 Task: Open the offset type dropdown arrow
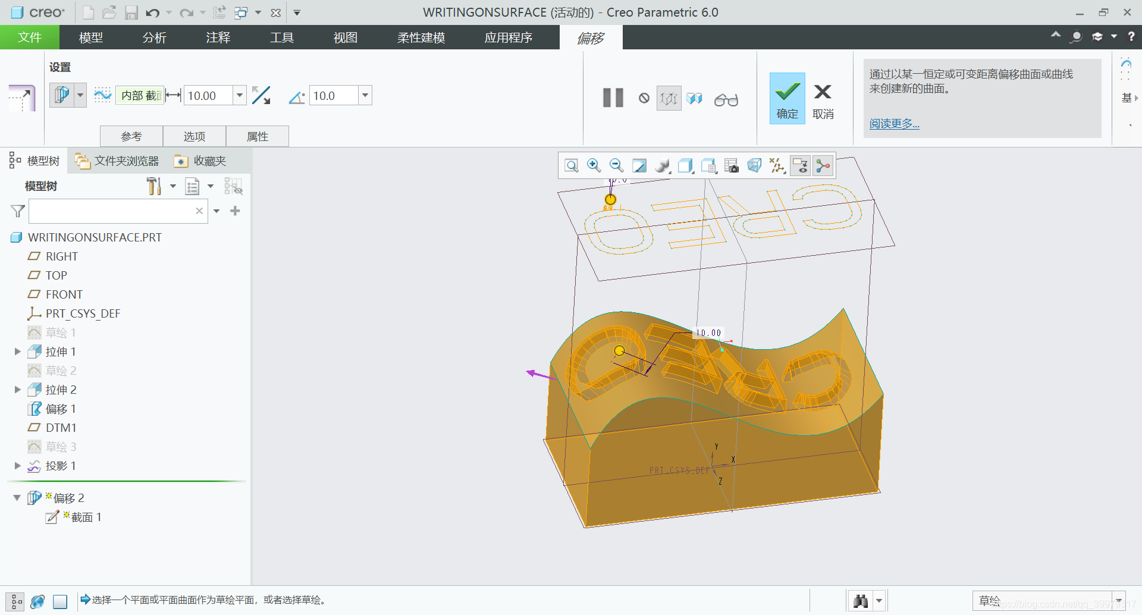click(80, 95)
